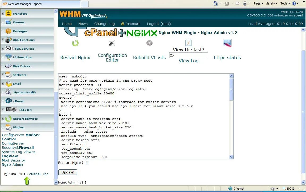Collapse the Plugins tree node
The height and width of the screenshot is (192, 306).
click(3, 127)
